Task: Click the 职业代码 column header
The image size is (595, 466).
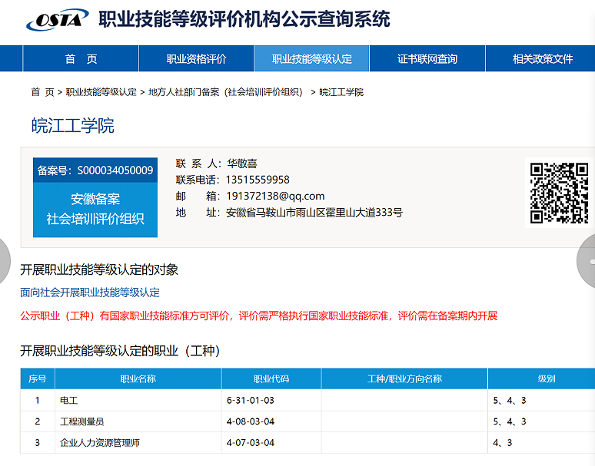Action: (x=271, y=379)
